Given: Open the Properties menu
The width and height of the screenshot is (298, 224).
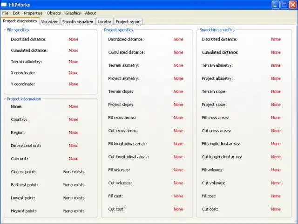Looking at the screenshot, I should pyautogui.click(x=33, y=13).
